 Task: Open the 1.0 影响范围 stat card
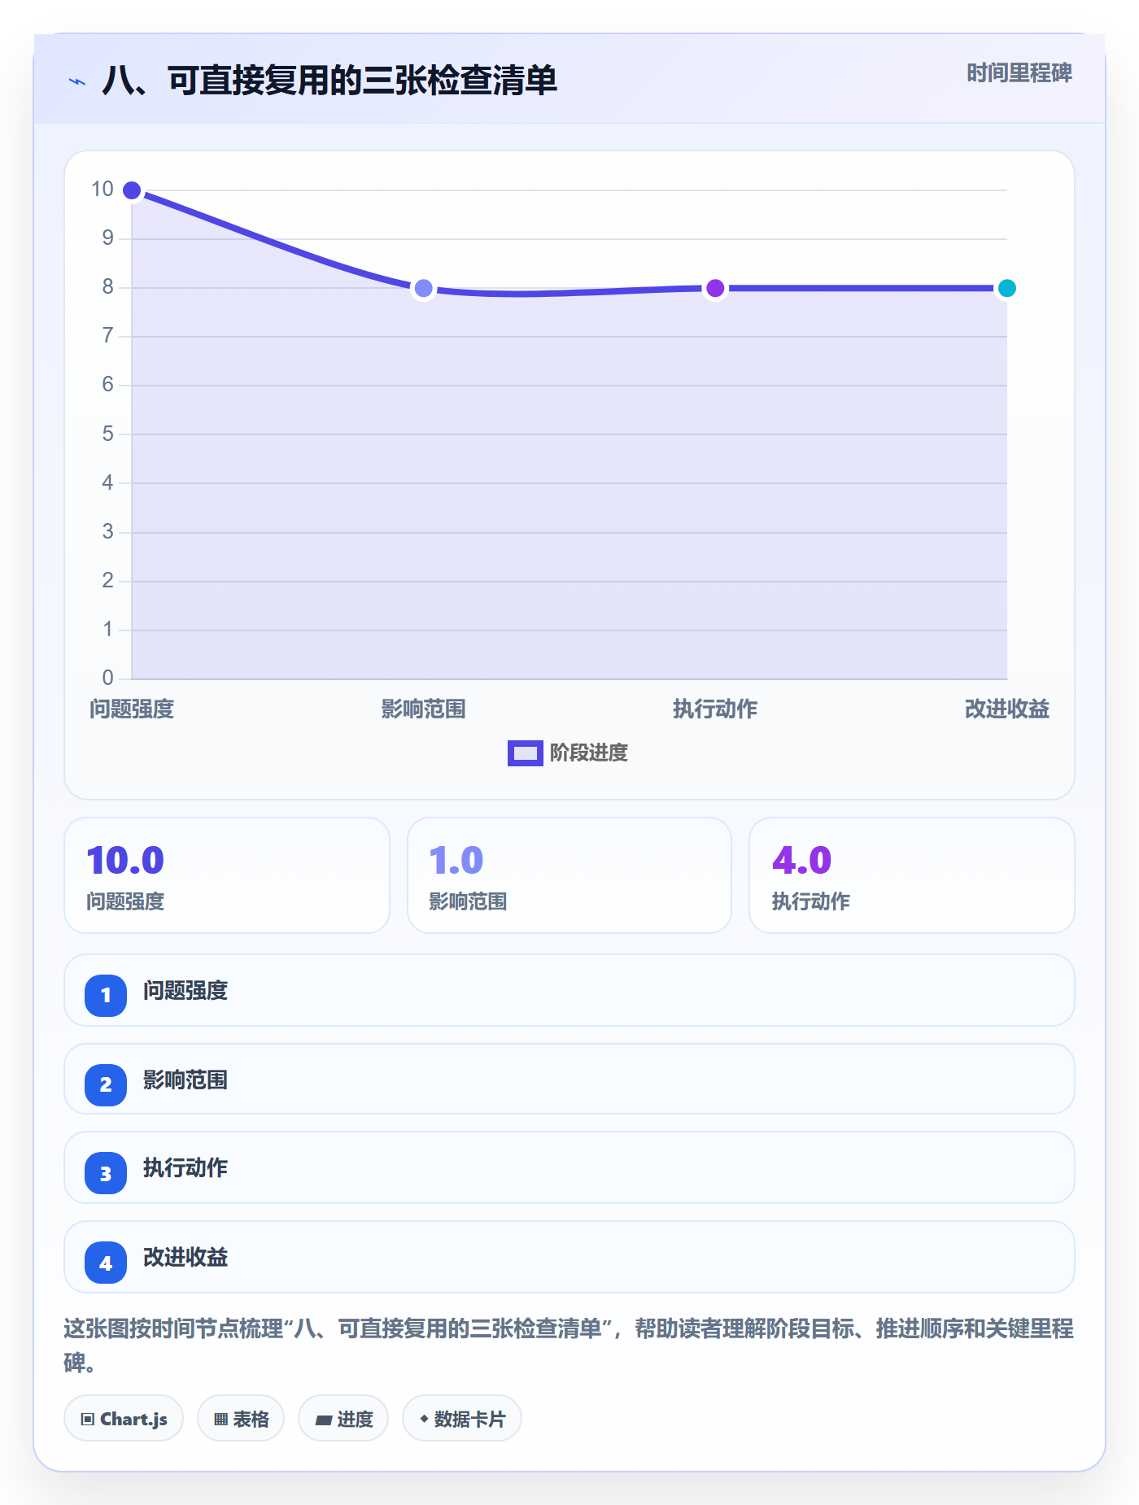[569, 875]
